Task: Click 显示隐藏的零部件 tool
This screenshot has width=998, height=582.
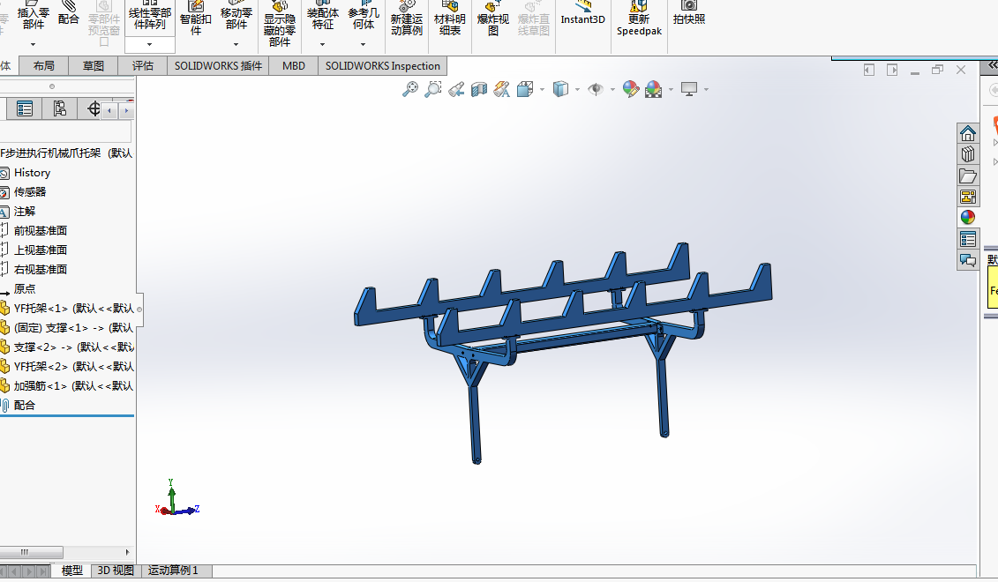Action: point(280,24)
